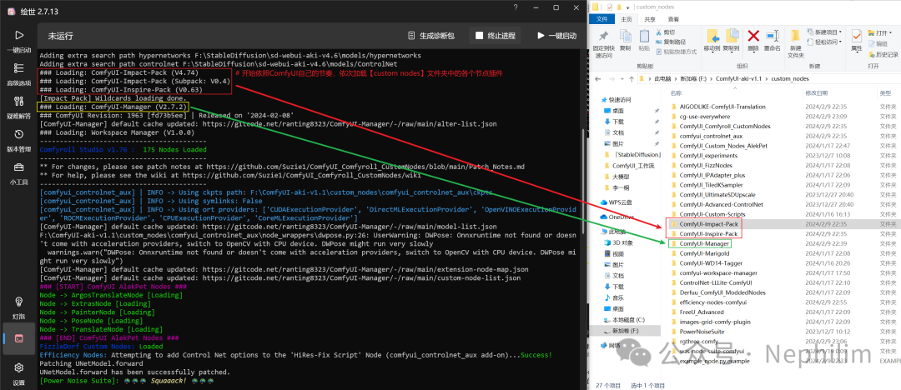Select the console icon in launcher sidebar
901x390 pixels.
18,338
